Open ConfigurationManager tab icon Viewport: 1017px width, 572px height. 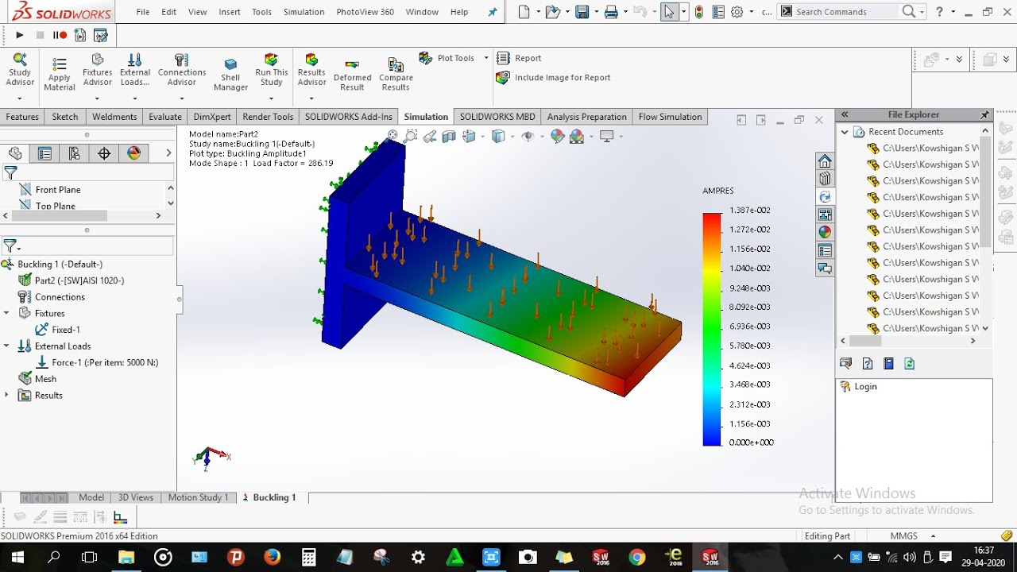[74, 153]
